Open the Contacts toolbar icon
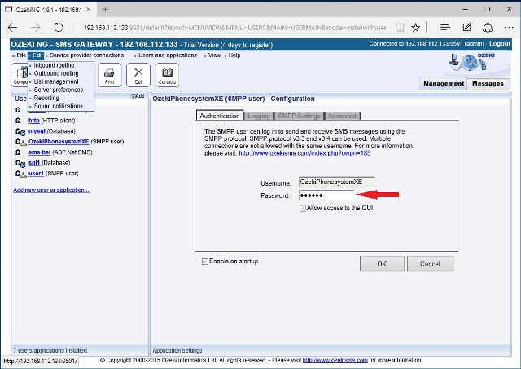Viewport: 521px width, 369px height. [x=167, y=75]
